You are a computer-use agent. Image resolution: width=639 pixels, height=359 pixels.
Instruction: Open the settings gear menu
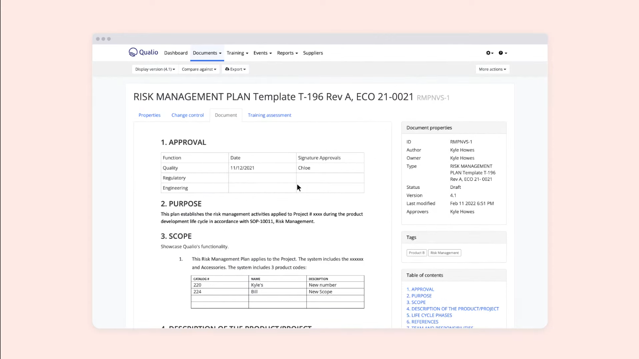[489, 53]
